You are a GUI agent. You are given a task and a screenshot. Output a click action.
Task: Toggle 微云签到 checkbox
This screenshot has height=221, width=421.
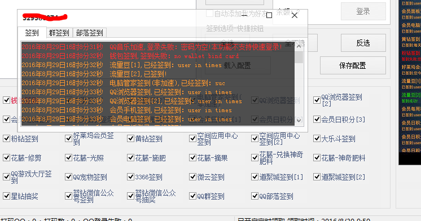(192, 177)
